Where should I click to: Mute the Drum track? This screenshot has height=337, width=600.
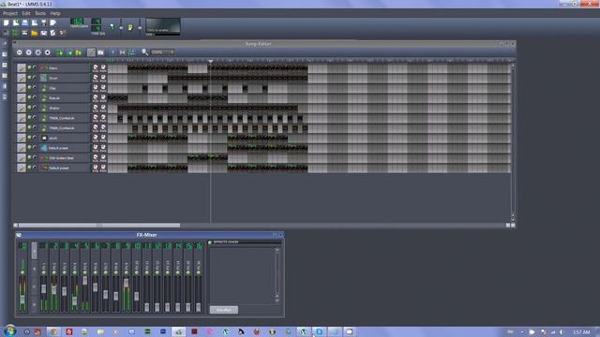[x=29, y=78]
